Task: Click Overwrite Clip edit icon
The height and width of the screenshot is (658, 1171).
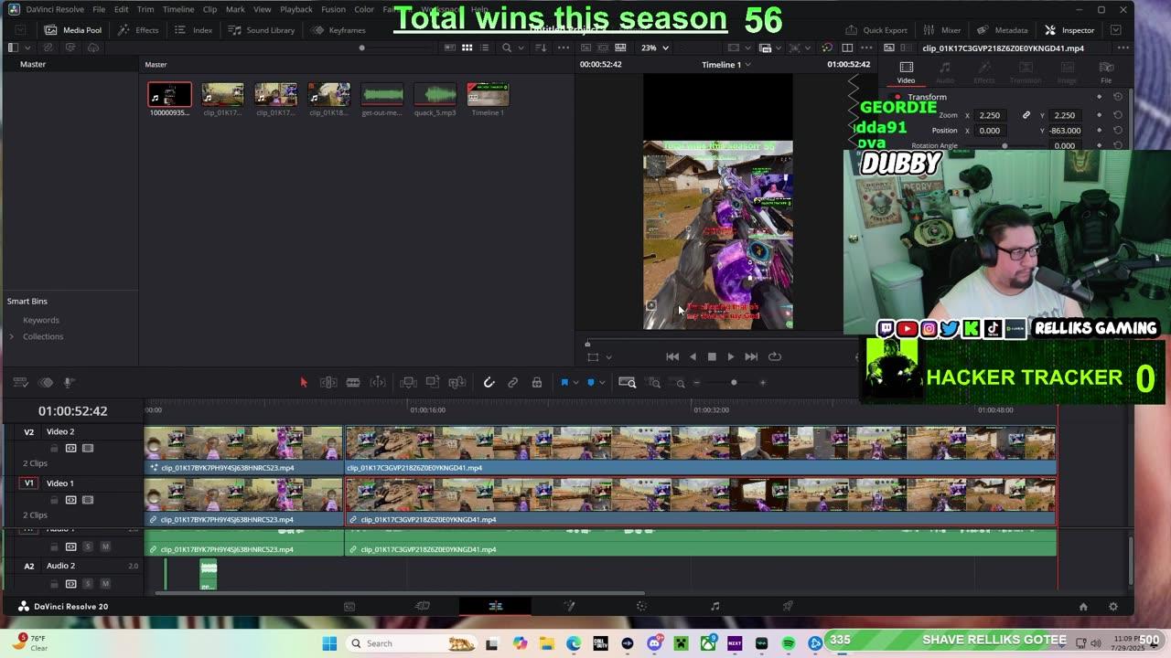Action: point(433,383)
